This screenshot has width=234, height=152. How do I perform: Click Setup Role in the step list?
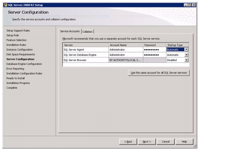(13, 35)
